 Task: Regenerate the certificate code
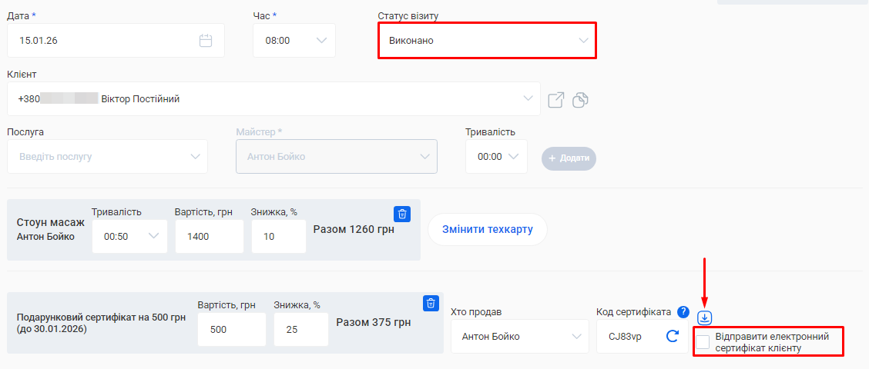click(x=672, y=336)
